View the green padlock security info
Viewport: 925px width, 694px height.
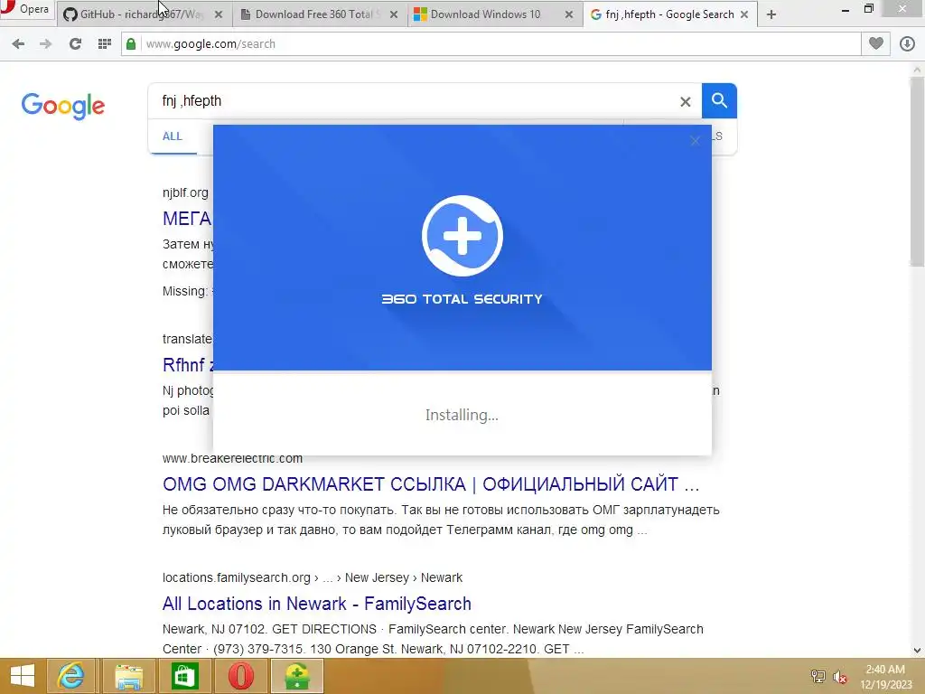point(131,43)
